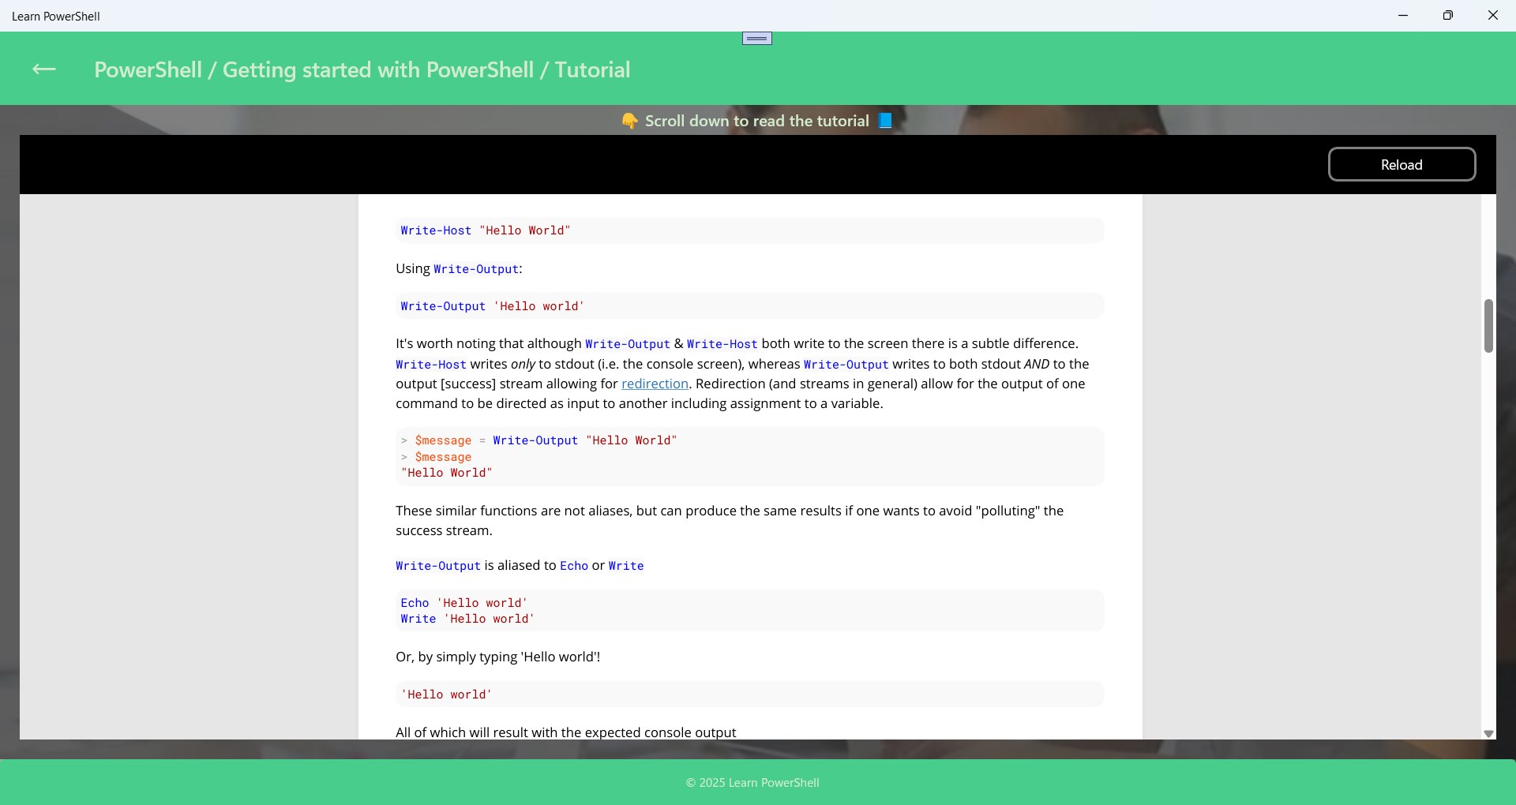Click 'Tutorial' in the breadcrumb title

point(592,70)
